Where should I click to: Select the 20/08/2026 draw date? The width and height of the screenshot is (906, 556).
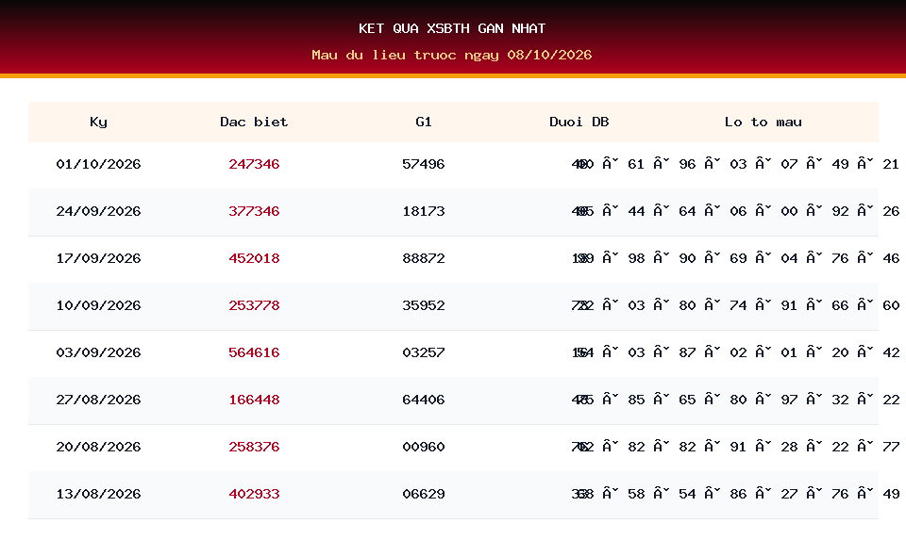click(x=98, y=447)
